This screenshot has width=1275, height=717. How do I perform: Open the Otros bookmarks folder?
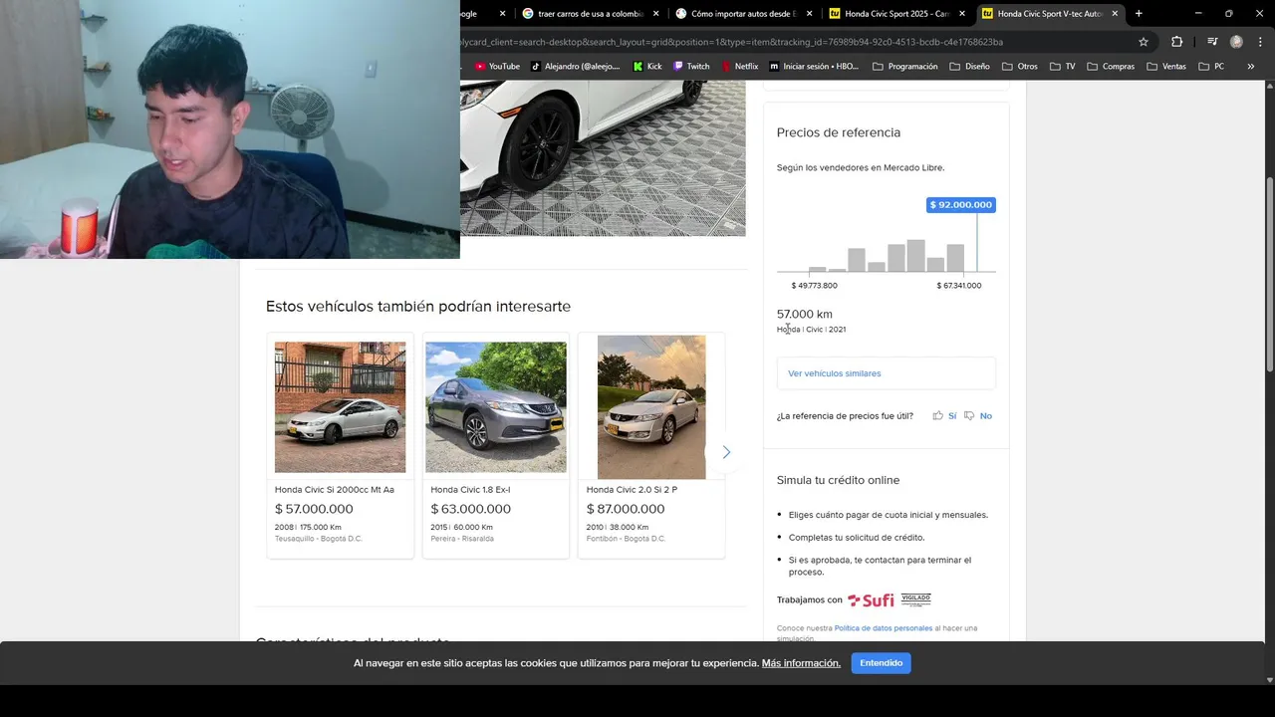(x=1020, y=67)
